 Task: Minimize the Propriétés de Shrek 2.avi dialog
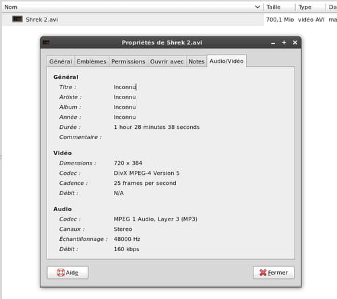tap(273, 43)
